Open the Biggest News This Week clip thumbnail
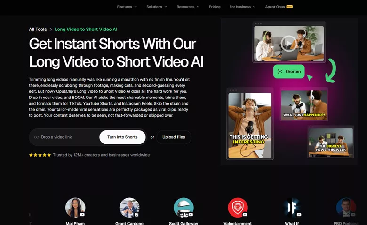This screenshot has height=225, width=367. tap(330, 142)
